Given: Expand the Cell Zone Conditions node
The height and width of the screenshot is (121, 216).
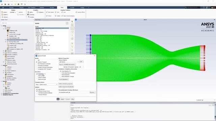Looking at the screenshot, I should [x=4, y=53].
